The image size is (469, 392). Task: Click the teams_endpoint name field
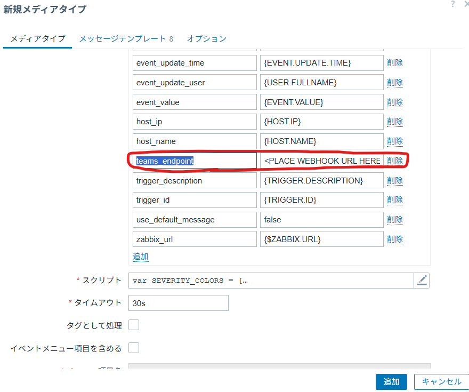click(195, 161)
